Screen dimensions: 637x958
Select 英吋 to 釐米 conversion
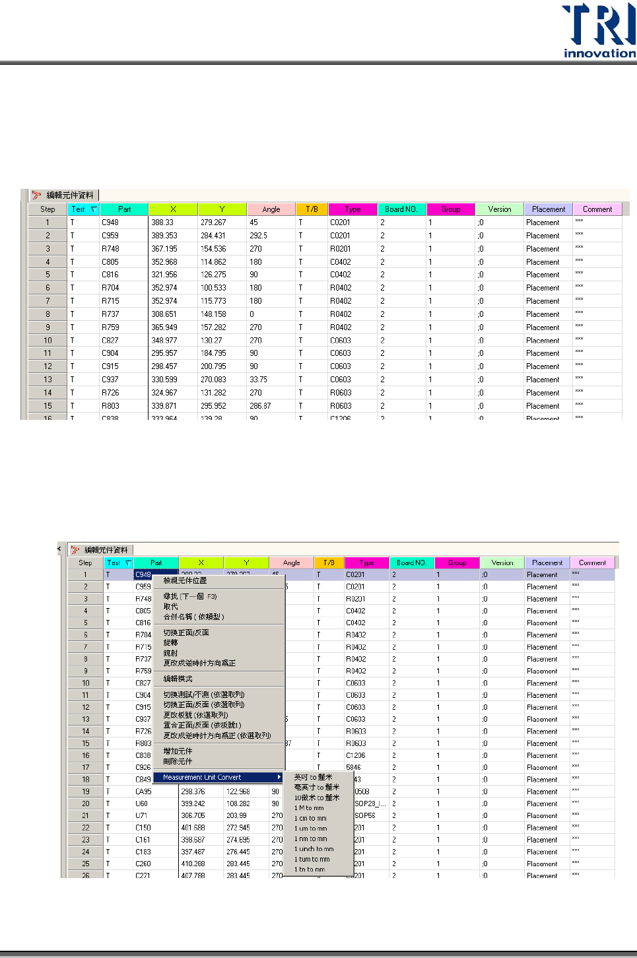[x=313, y=777]
